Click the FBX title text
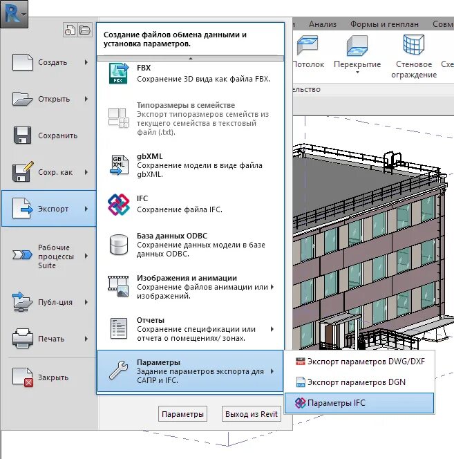The width and height of the screenshot is (454, 459). tap(144, 68)
